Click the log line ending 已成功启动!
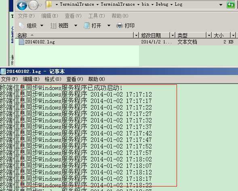238x191 pixels. point(61,88)
